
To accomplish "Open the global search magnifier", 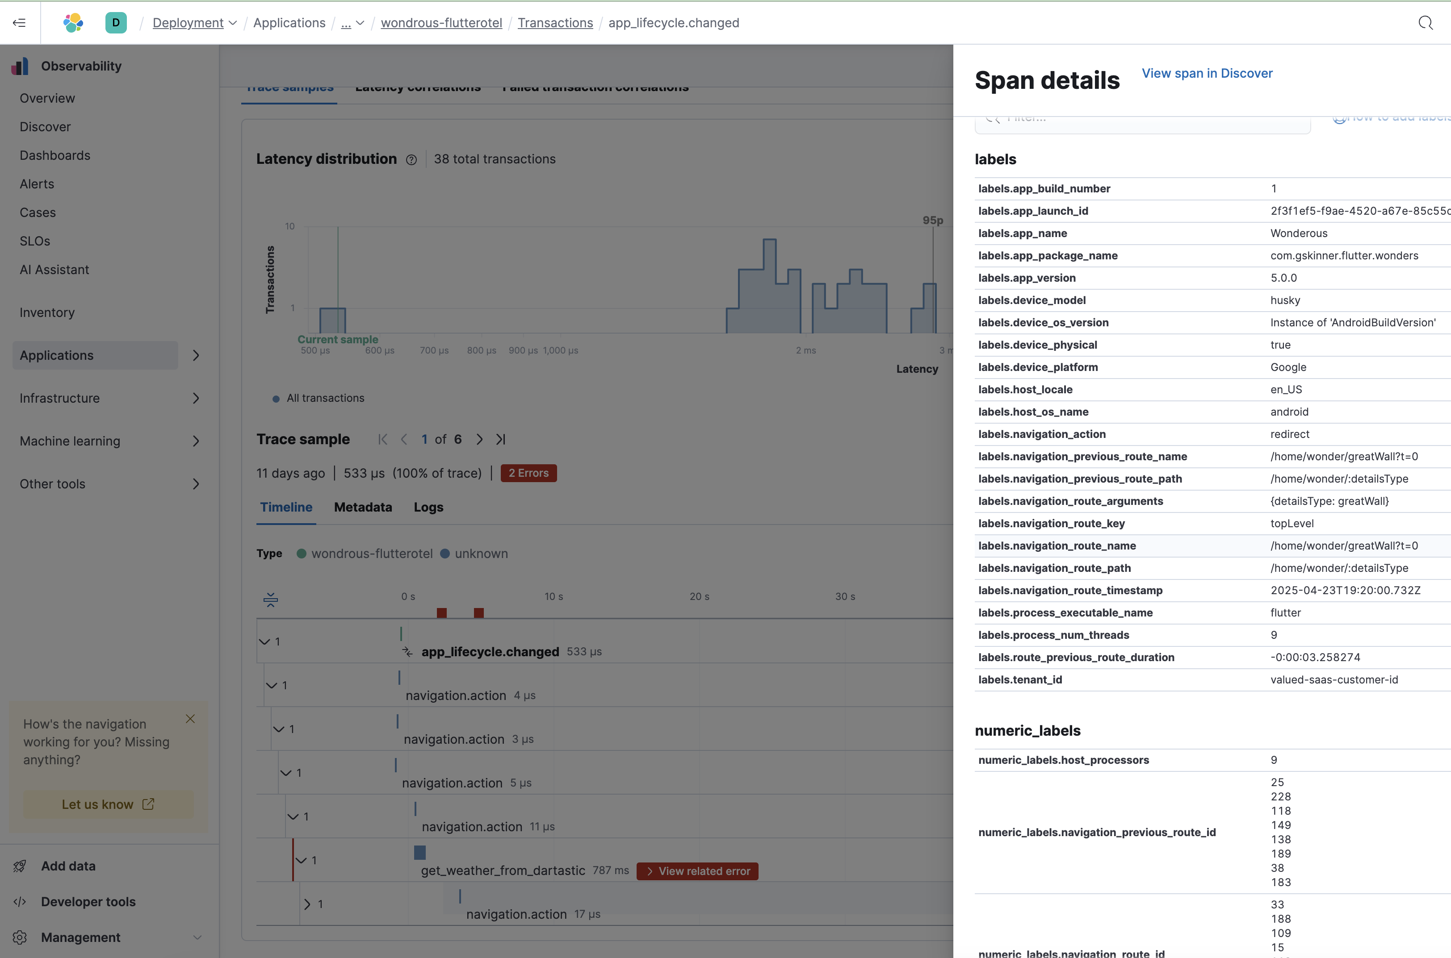I will point(1426,23).
